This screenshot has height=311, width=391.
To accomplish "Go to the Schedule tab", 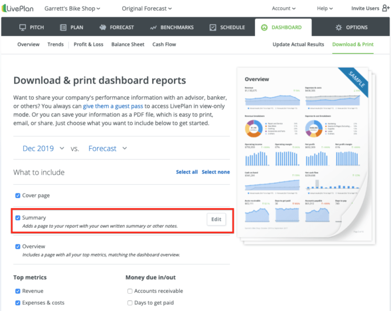I will [x=227, y=27].
